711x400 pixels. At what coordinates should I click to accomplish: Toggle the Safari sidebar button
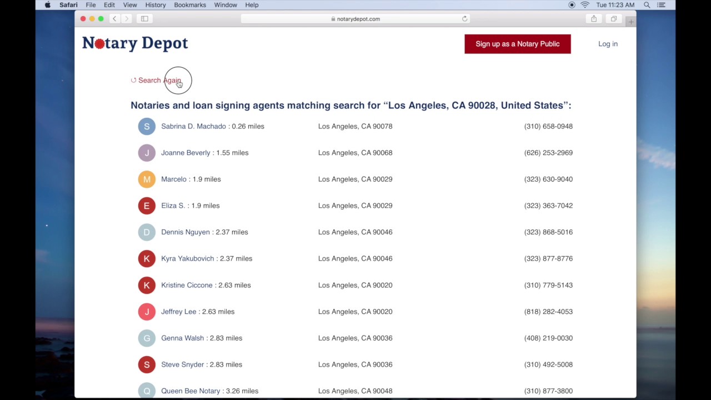pos(144,19)
